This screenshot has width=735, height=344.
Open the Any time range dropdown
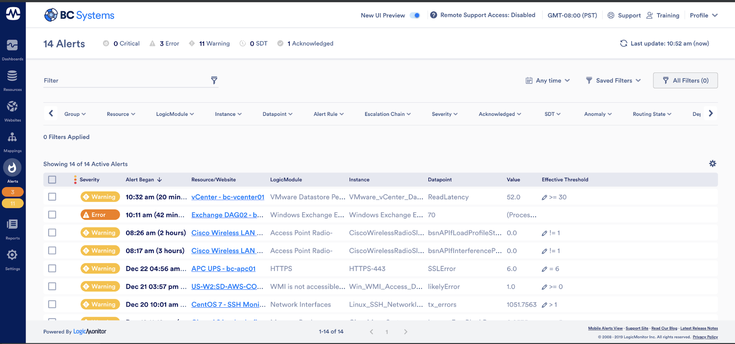(548, 81)
